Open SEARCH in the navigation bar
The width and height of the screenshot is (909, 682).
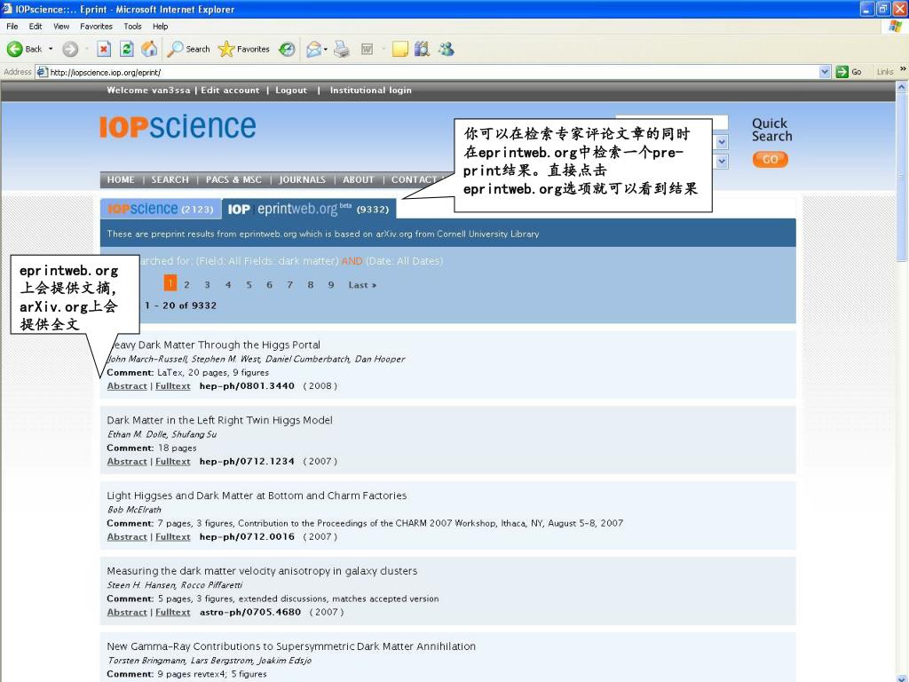(170, 179)
